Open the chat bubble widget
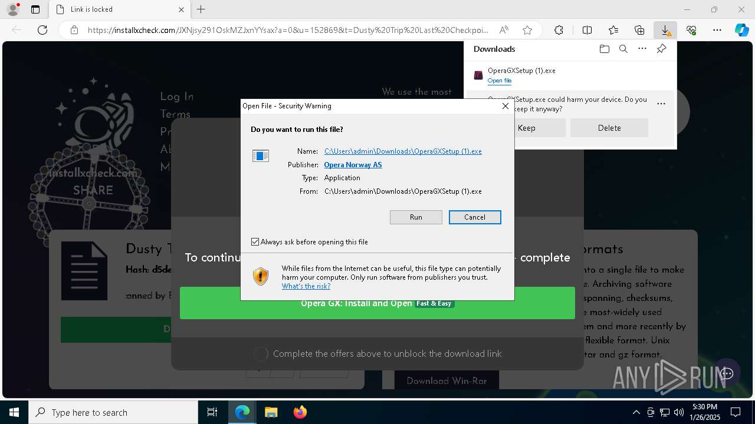755x424 pixels. pyautogui.click(x=727, y=373)
